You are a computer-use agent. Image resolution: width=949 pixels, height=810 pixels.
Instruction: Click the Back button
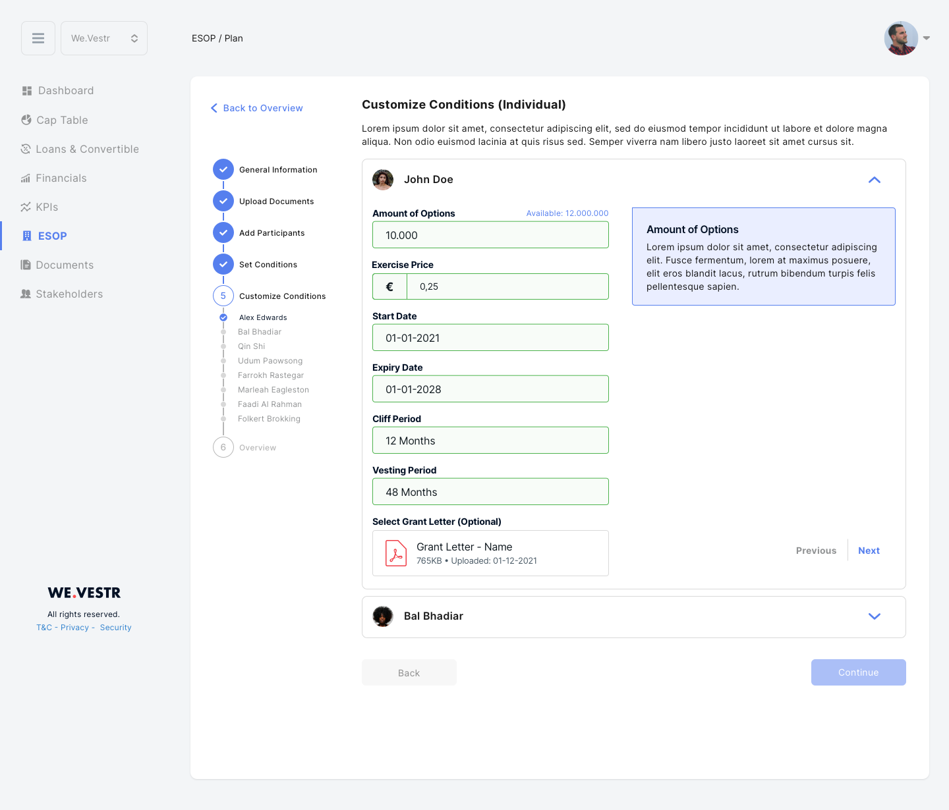[x=409, y=672]
